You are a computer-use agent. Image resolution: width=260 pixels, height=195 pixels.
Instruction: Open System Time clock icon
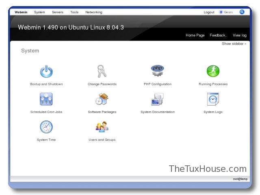point(46,127)
